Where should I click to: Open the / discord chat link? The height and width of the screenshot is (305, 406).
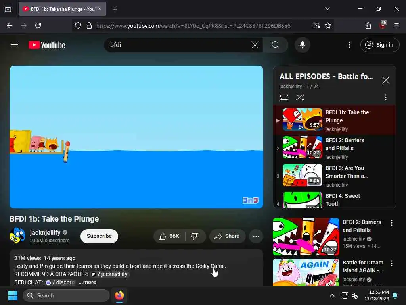pos(60,282)
